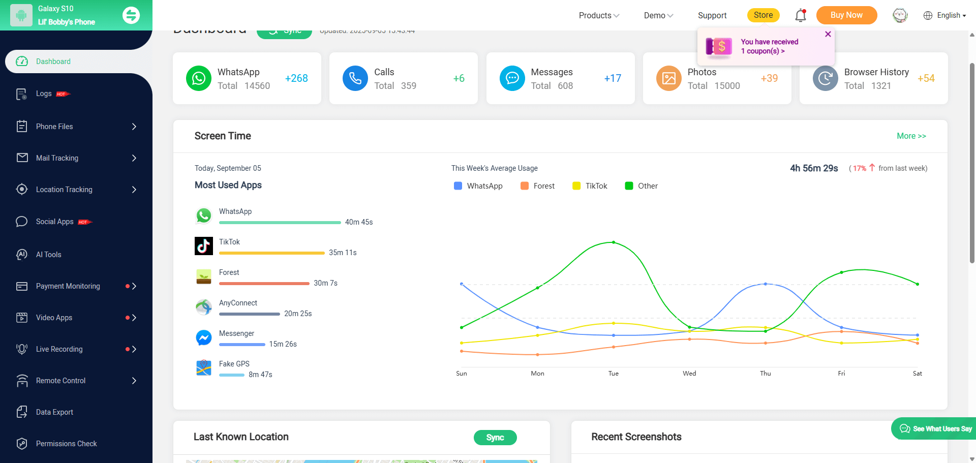Viewport: 976px width, 463px height.
Task: Click the Data Export icon
Action: click(22, 412)
